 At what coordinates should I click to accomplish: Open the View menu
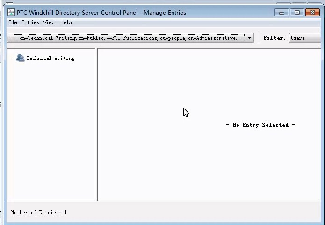click(x=49, y=22)
